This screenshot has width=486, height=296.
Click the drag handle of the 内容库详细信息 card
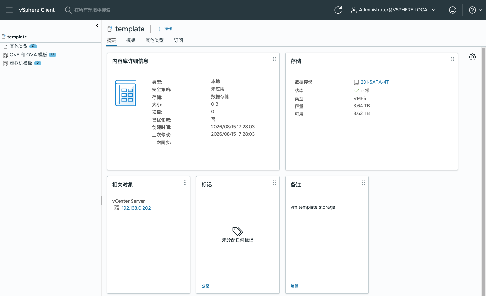pos(274,59)
